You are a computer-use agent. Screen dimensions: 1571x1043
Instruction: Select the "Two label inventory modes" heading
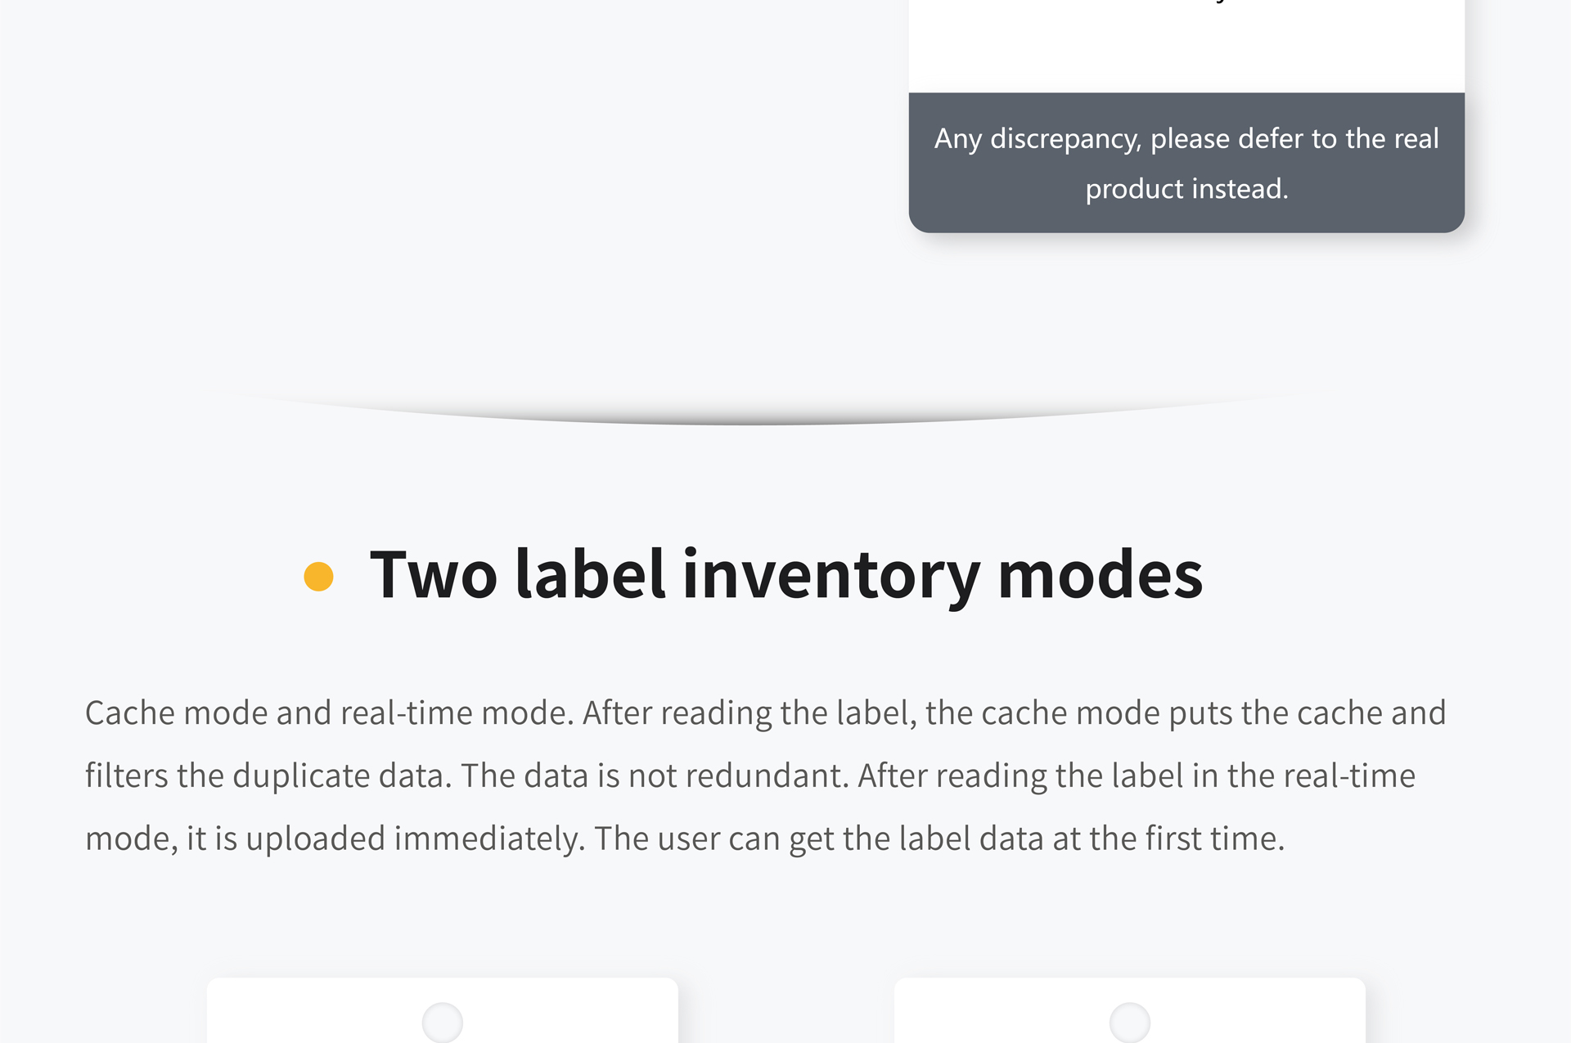coord(785,575)
